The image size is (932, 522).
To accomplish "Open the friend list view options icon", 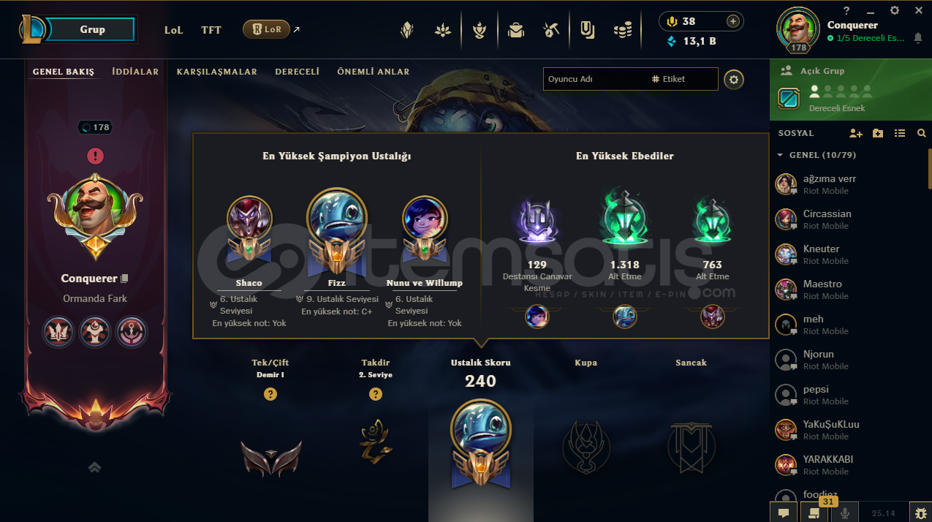I will click(x=900, y=133).
